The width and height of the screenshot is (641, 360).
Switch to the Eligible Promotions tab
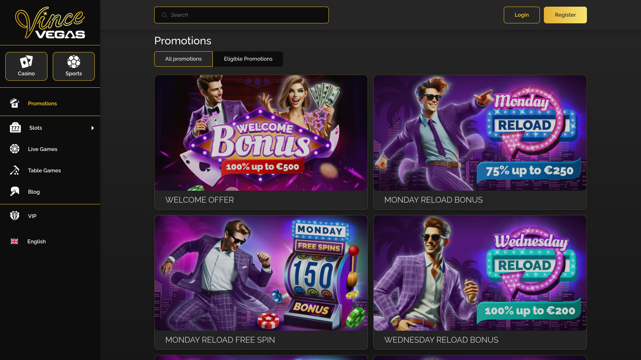click(x=248, y=59)
